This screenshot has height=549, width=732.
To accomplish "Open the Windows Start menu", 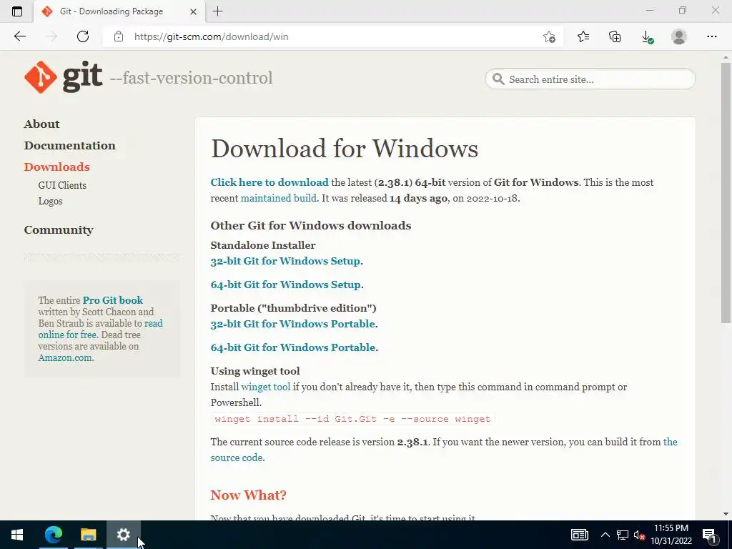I will coord(17,535).
